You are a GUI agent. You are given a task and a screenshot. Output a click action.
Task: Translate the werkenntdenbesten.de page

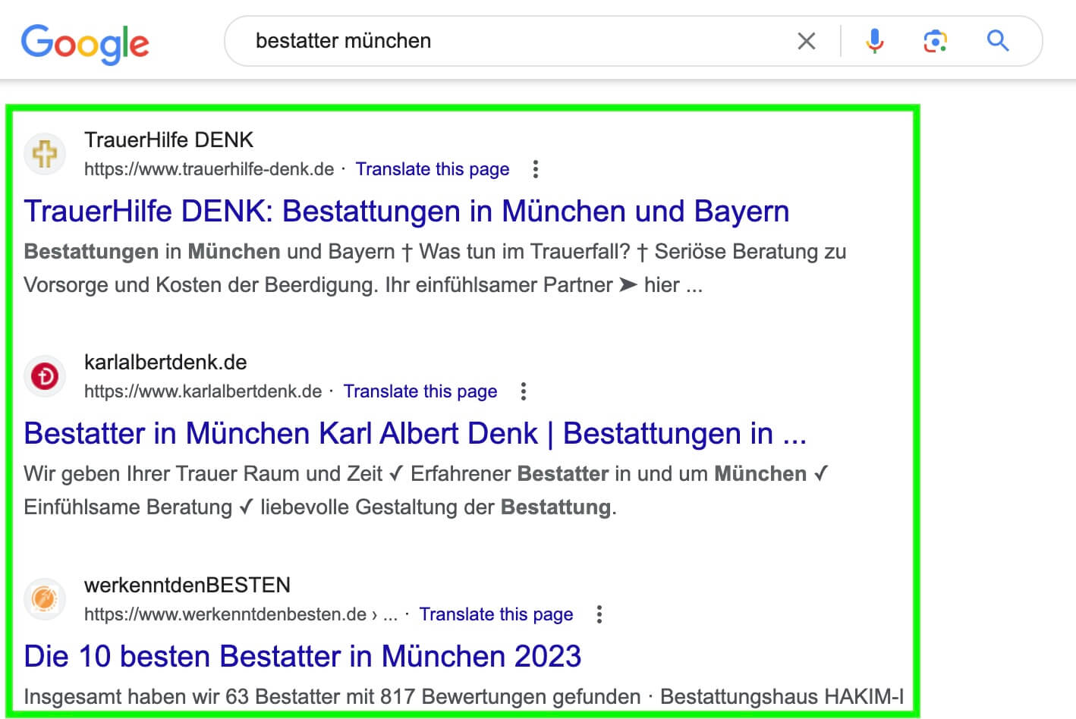(496, 614)
